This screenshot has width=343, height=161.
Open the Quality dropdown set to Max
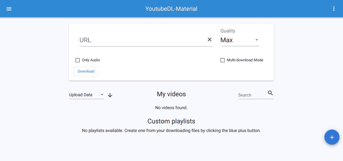pyautogui.click(x=240, y=40)
